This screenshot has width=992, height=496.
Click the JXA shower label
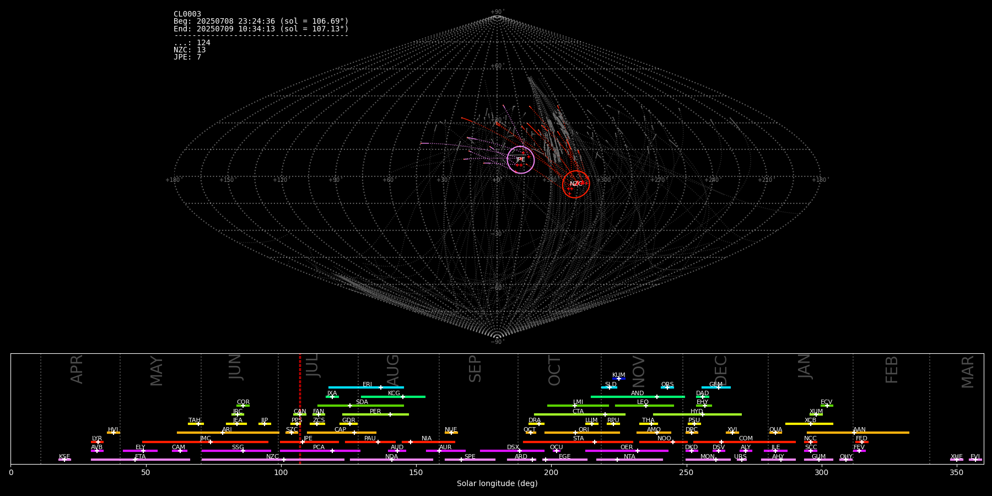coord(332,393)
